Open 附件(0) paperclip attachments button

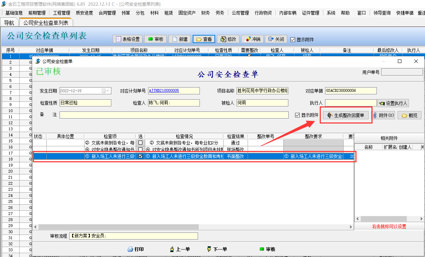point(384,115)
